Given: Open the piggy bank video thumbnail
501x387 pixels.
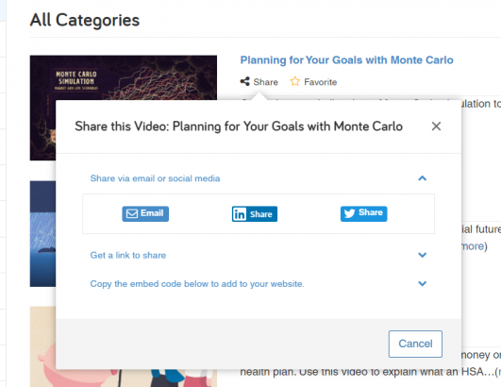Looking at the screenshot, I should [x=42, y=346].
